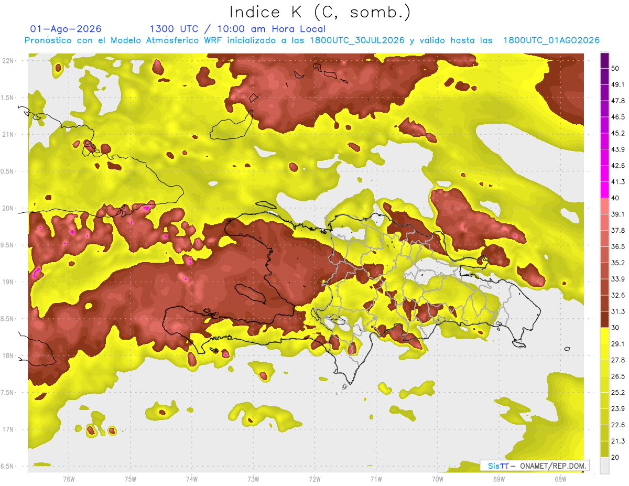
Task: Click legend value "46.5"
Action: click(618, 117)
